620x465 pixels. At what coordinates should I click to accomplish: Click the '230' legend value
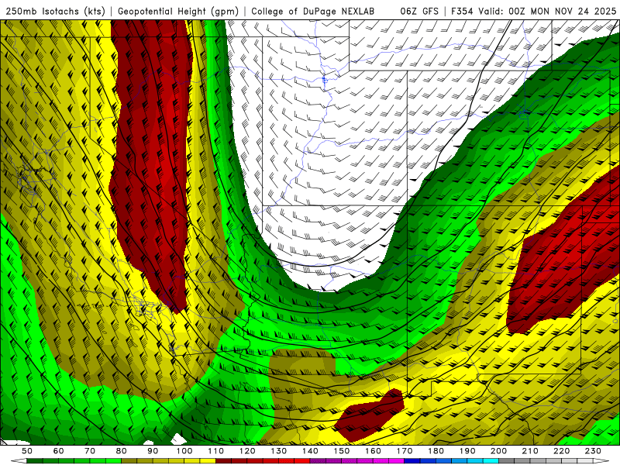tap(593, 451)
